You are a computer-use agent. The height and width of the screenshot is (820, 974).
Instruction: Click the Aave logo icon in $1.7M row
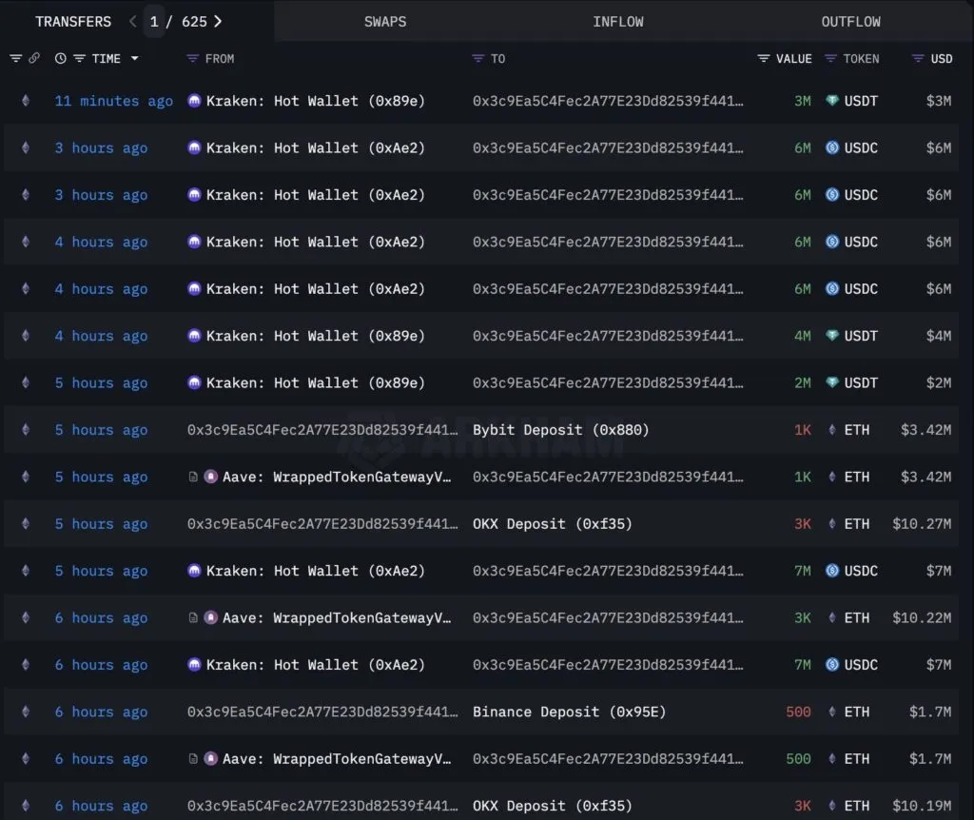210,758
